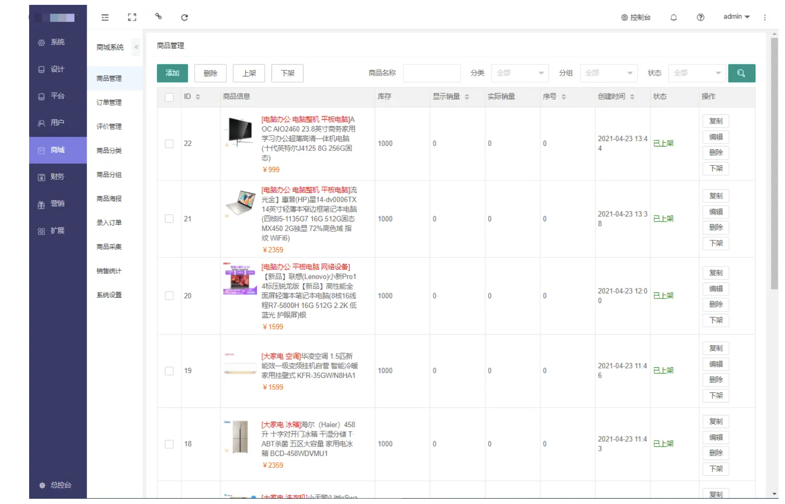Click 编辑 for product ID 18
The width and height of the screenshot is (785, 504).
(x=716, y=437)
